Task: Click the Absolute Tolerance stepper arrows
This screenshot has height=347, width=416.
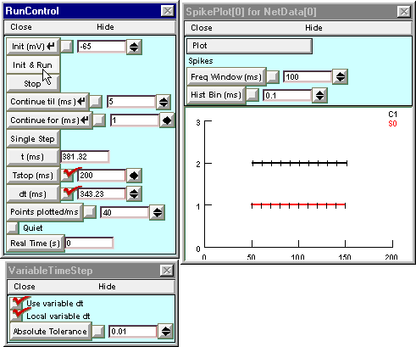Action: (166, 332)
